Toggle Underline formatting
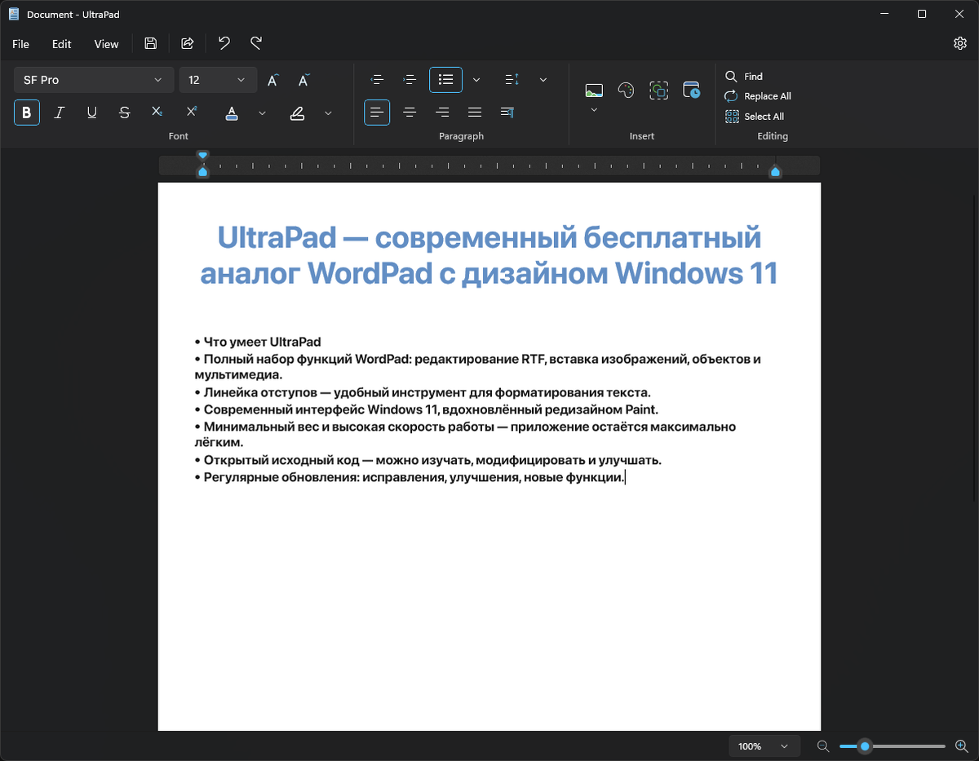This screenshot has height=761, width=979. tap(92, 113)
